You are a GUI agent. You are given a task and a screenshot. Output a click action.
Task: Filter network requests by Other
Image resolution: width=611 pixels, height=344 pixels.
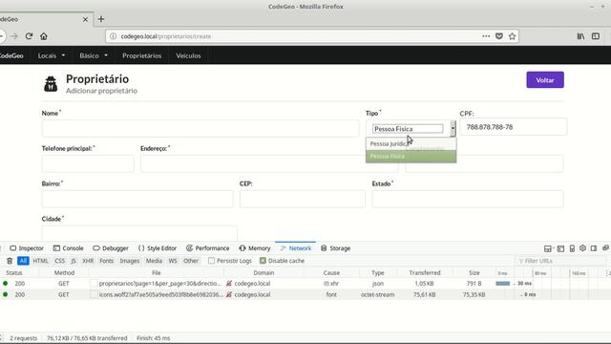pos(191,261)
